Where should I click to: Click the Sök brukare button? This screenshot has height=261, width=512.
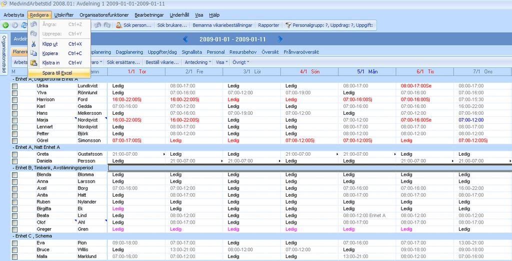tap(172, 25)
